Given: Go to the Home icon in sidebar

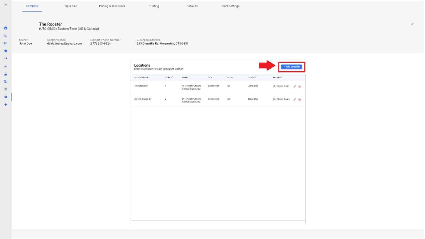Looking at the screenshot, I should tap(6, 28).
